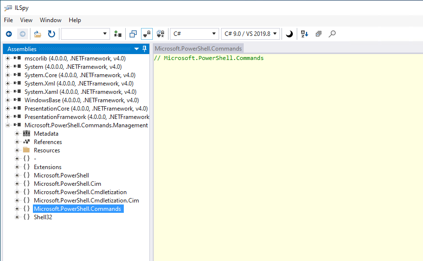
Task: Expand the mscorlib assembly node
Action: coord(7,58)
